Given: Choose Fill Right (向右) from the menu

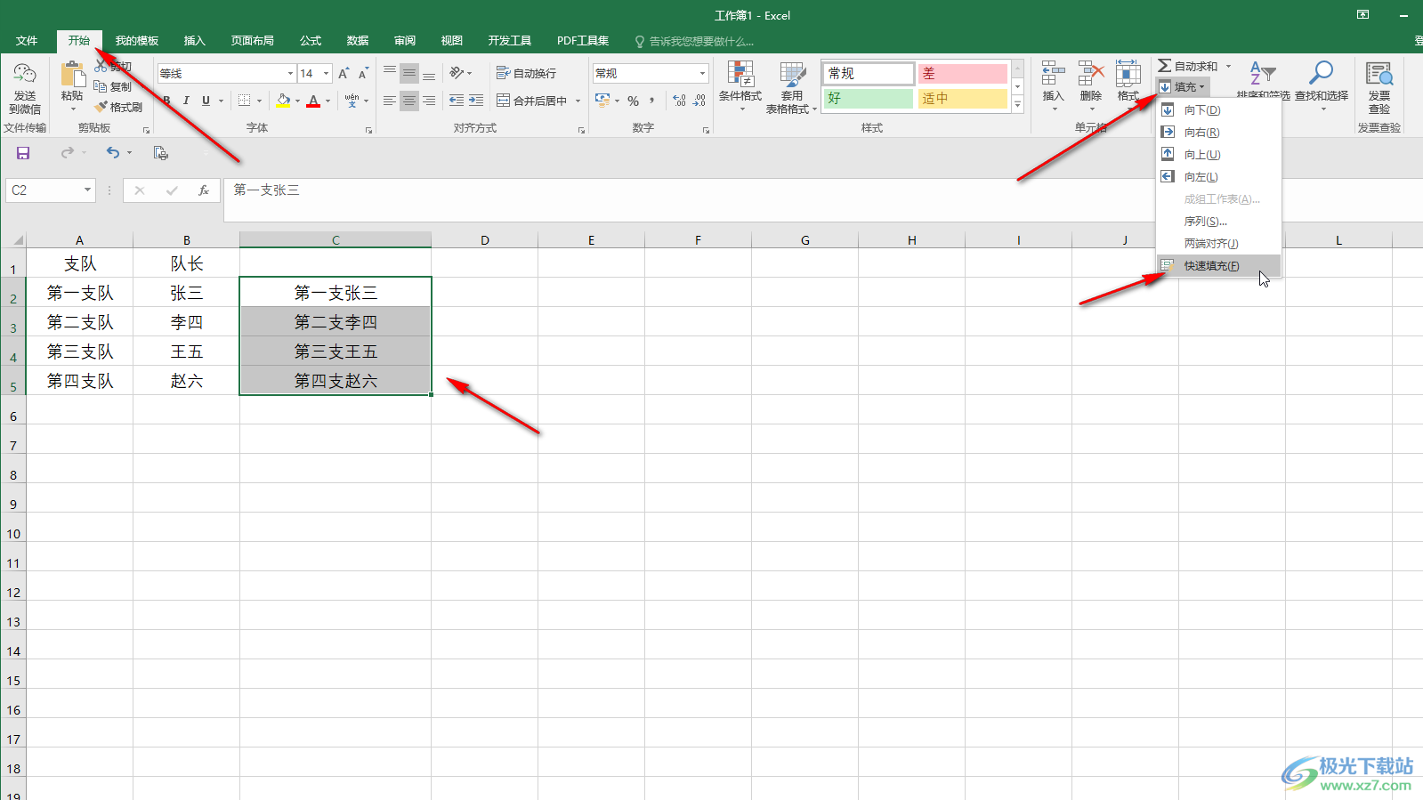Looking at the screenshot, I should [1218, 132].
